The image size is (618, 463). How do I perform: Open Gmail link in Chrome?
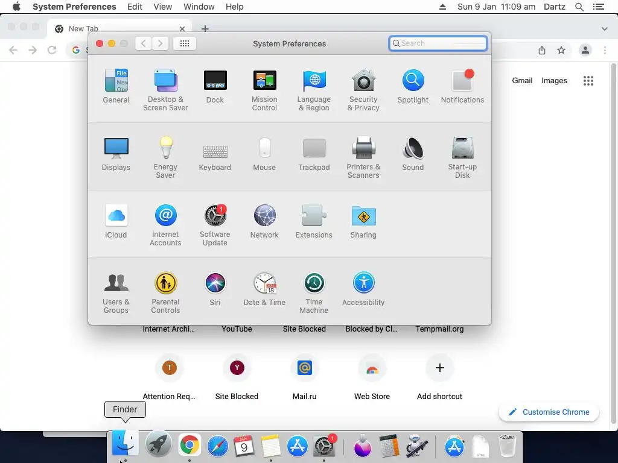point(522,80)
